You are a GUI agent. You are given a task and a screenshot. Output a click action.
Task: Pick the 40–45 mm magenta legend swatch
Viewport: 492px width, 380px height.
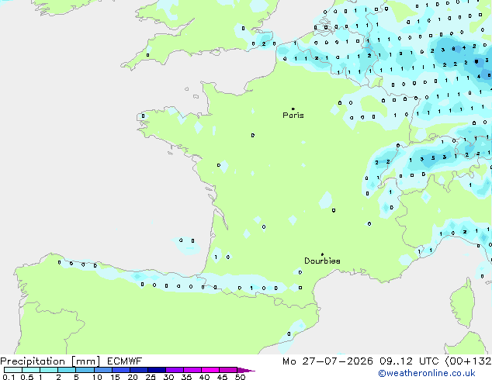coord(210,370)
